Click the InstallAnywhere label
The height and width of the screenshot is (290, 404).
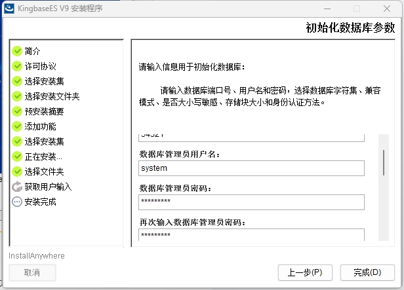[x=37, y=256]
